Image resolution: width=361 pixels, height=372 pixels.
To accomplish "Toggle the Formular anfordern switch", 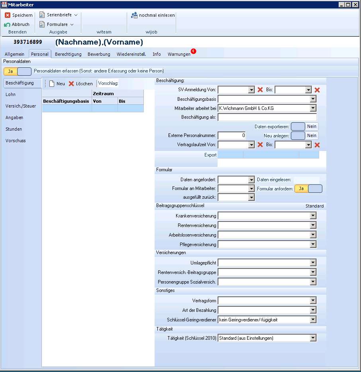I will click(308, 189).
